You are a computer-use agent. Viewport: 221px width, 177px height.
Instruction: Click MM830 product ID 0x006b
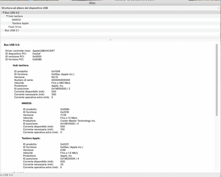click(x=65, y=109)
